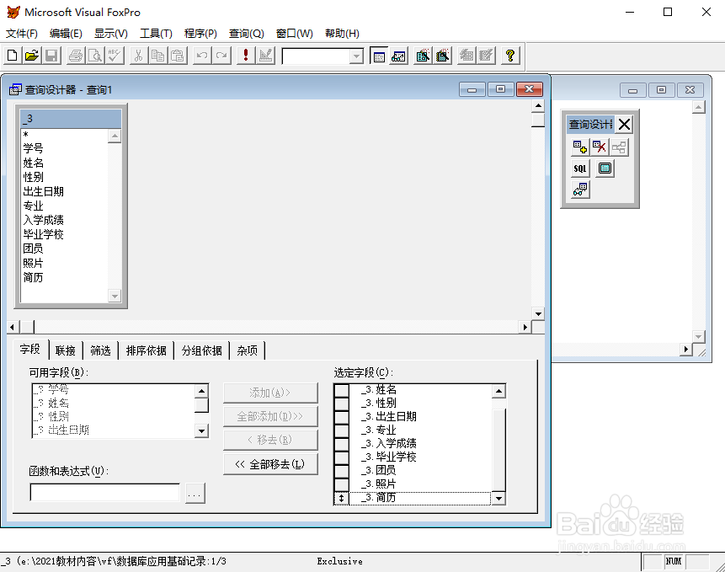Click the 移去(R) button
Image resolution: width=725 pixels, height=572 pixels.
(270, 440)
